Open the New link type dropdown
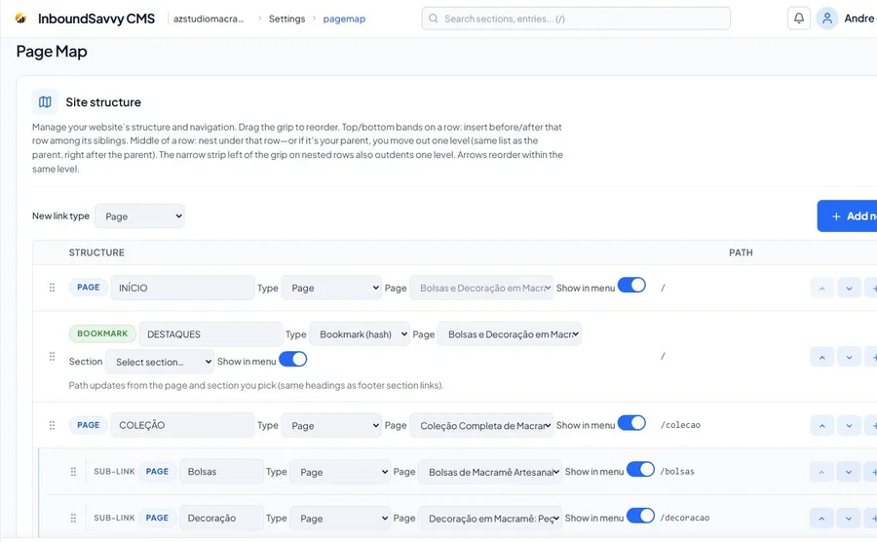The image size is (877, 542). point(139,215)
